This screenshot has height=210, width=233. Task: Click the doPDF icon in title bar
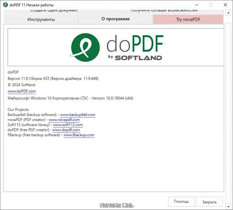pyautogui.click(x=5, y=5)
